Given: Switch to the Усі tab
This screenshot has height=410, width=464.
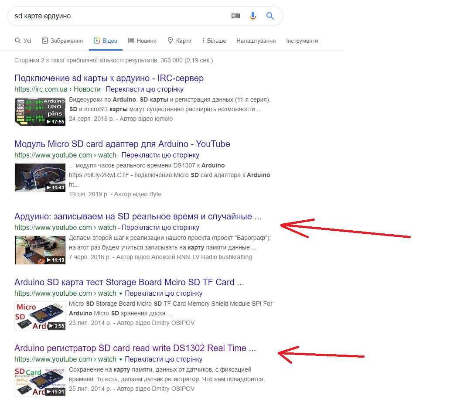Looking at the screenshot, I should (x=23, y=41).
